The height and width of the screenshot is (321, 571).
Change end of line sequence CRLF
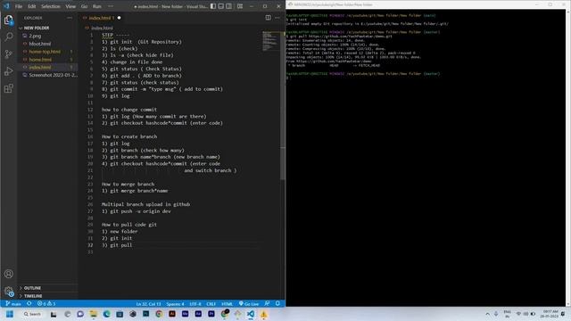(x=211, y=303)
